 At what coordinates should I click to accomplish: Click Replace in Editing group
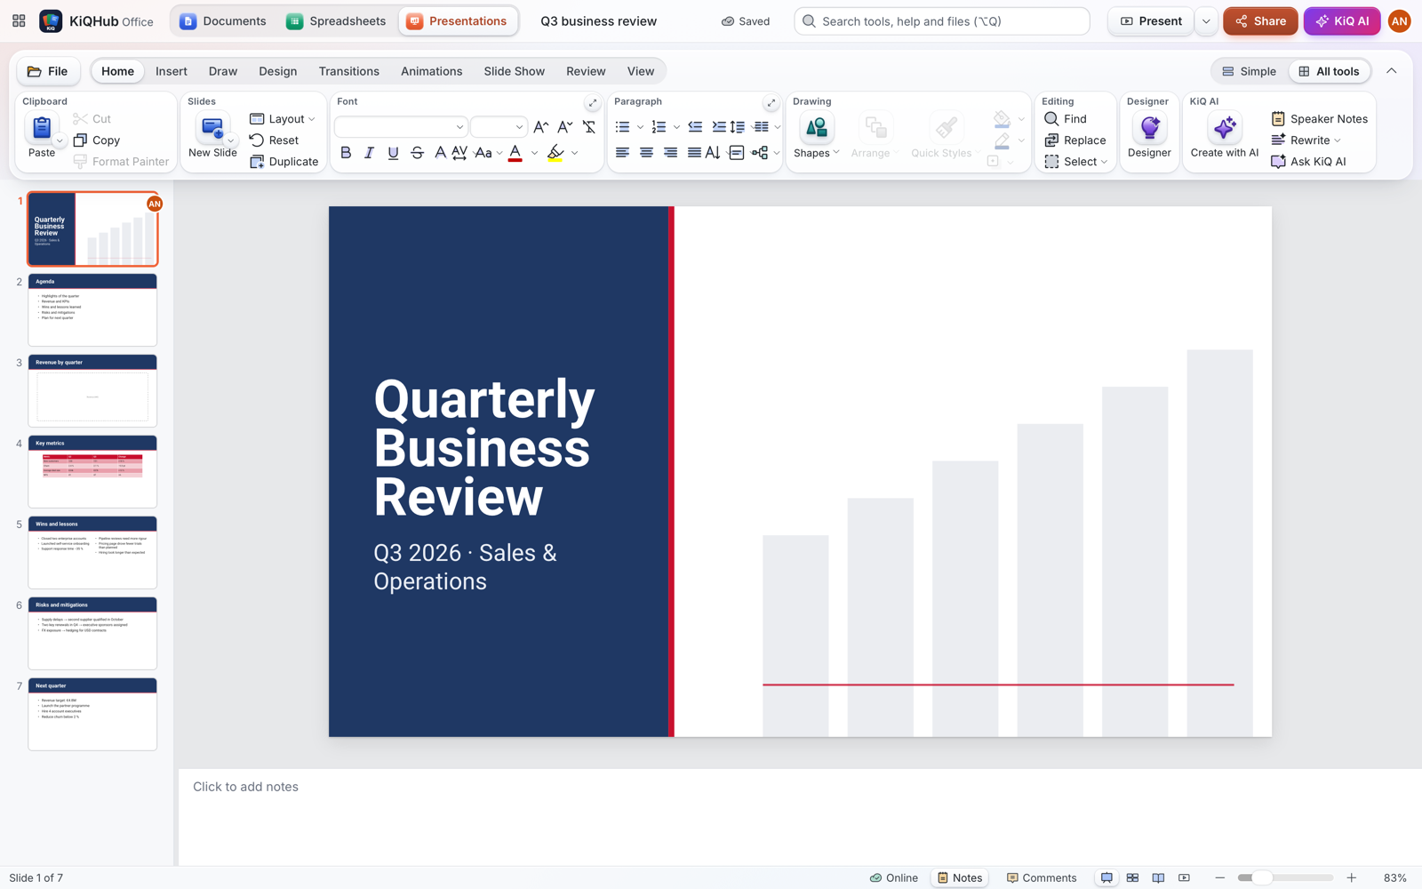coord(1075,140)
